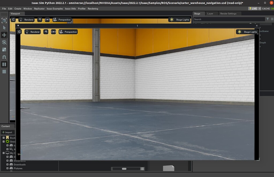Toggle Stage Lights in the floating viewport
Screen dimensions: 274x177
point(247,32)
